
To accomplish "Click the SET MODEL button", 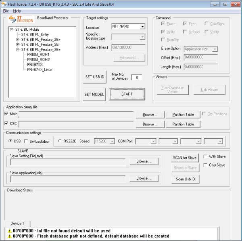I will point(94,94).
